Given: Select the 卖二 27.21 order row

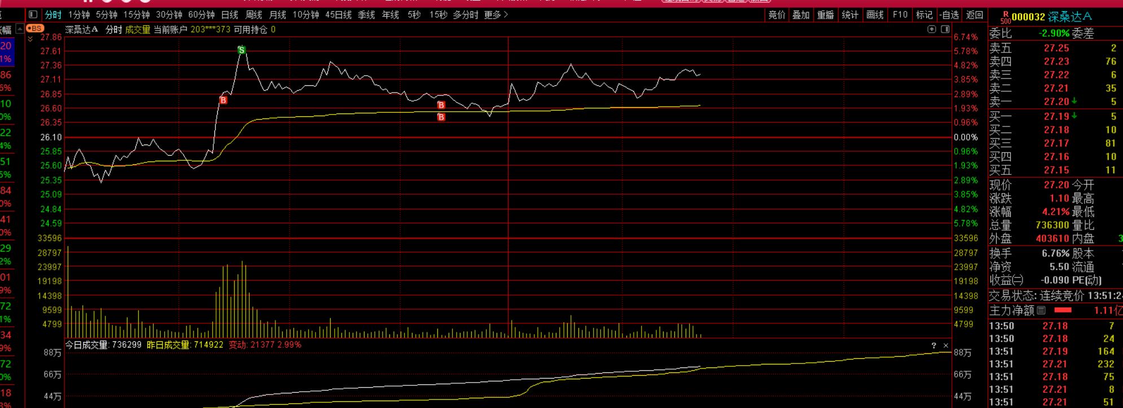Looking at the screenshot, I should click(x=1055, y=89).
